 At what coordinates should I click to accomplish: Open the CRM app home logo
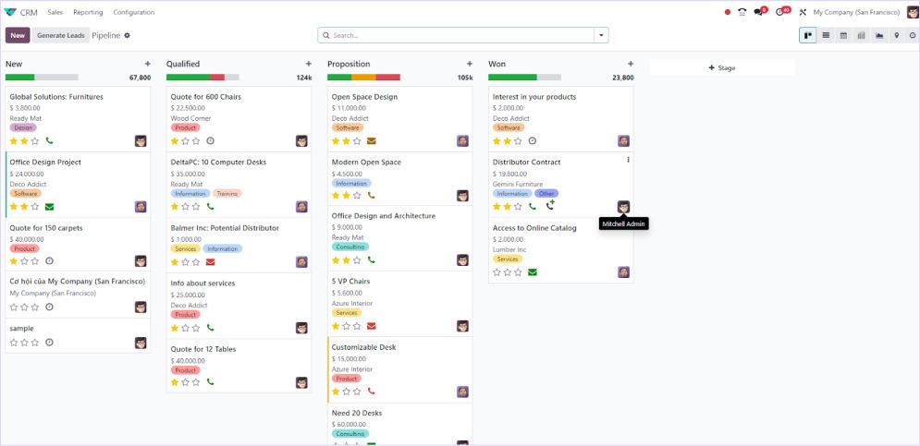(10, 12)
